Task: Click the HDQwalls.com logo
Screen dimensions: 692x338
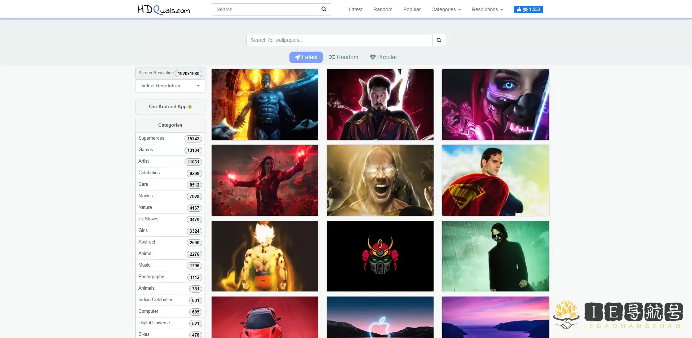Action: pyautogui.click(x=164, y=9)
